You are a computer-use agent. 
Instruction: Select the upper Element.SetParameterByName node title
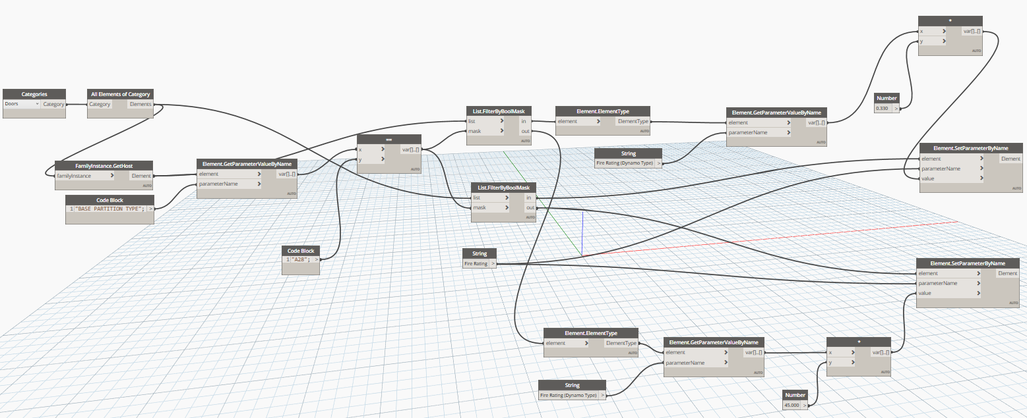tap(971, 149)
